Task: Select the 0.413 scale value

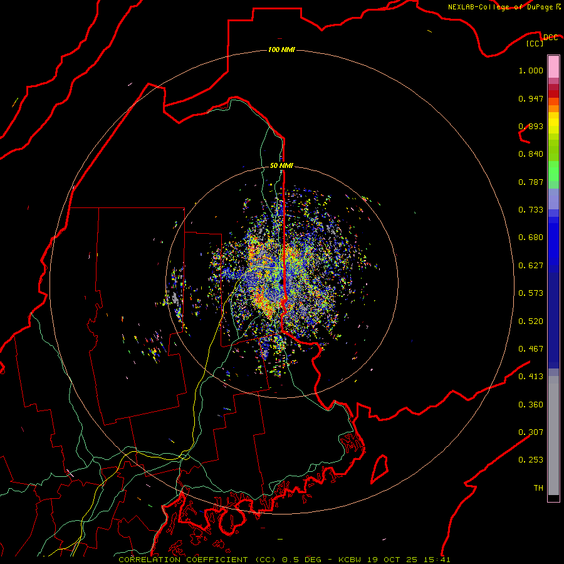Action: click(x=531, y=377)
